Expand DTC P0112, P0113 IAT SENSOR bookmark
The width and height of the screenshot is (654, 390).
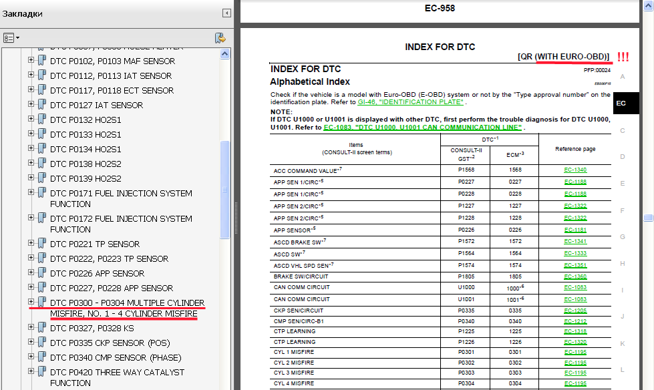pos(31,75)
